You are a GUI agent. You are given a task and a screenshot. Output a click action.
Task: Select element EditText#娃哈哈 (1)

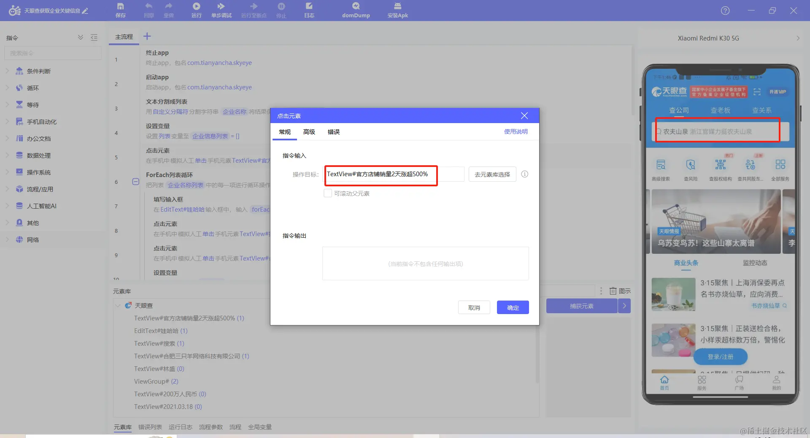tap(161, 331)
